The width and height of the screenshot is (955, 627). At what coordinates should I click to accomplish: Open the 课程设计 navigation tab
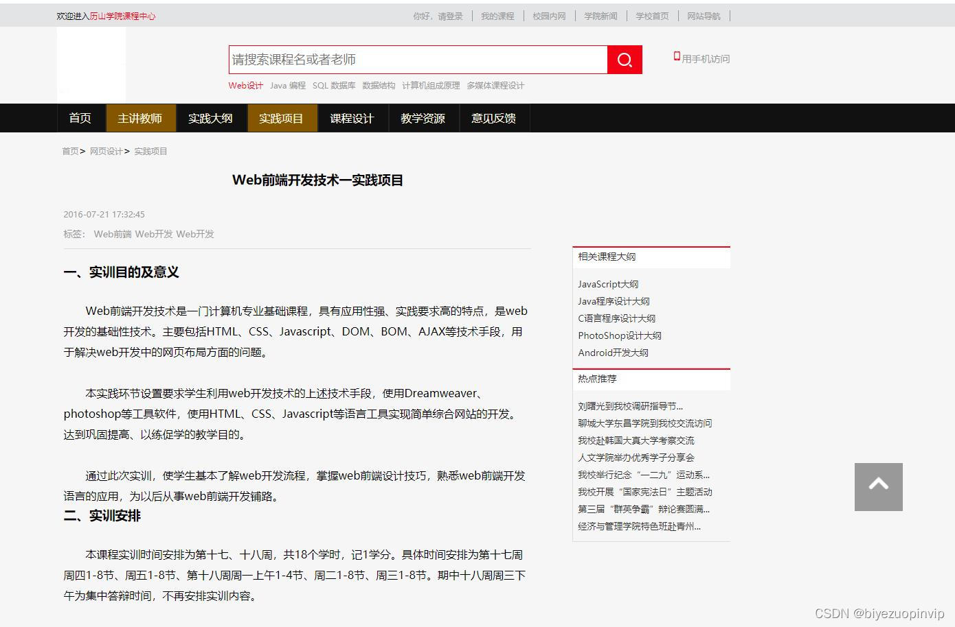pyautogui.click(x=352, y=118)
